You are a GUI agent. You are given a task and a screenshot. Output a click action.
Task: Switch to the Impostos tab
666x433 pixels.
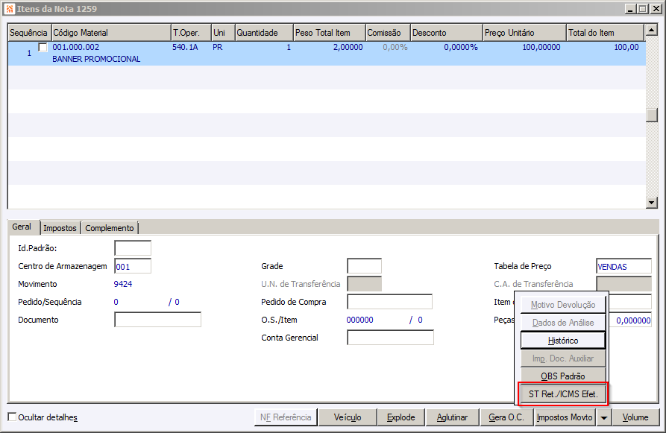[x=60, y=228]
